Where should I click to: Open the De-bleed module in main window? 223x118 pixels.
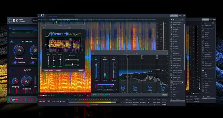point(175,29)
